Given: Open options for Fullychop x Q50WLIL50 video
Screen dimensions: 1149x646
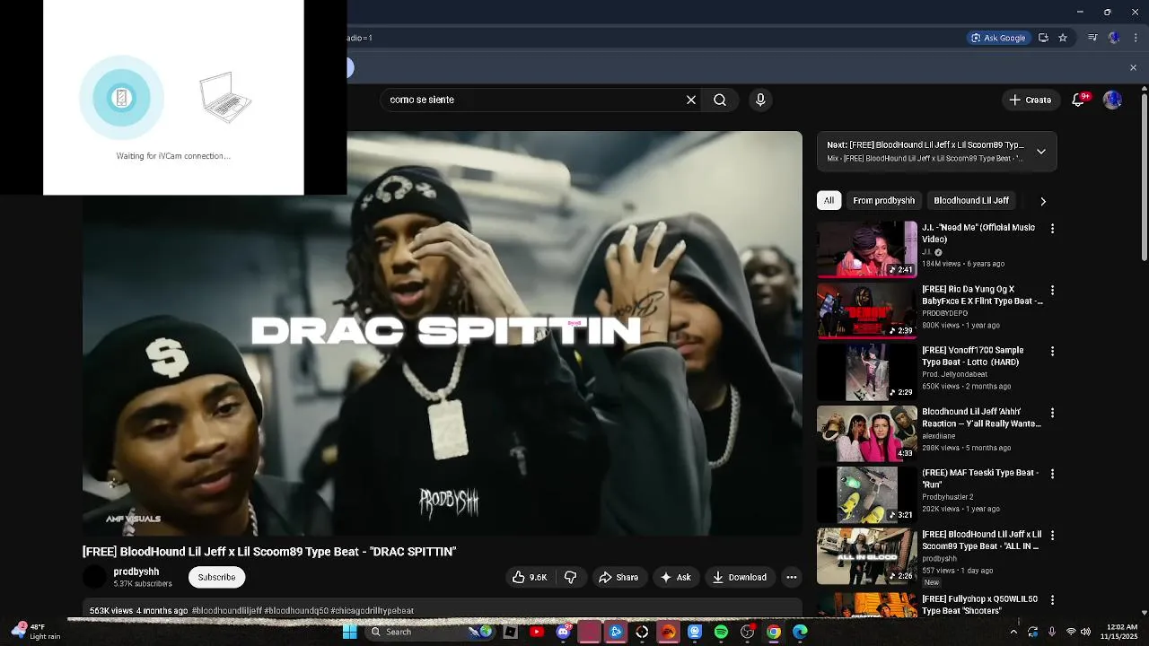Looking at the screenshot, I should click(x=1052, y=598).
